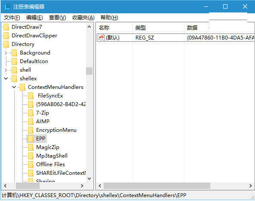
Task: Expand the shell key
Action: [6, 70]
